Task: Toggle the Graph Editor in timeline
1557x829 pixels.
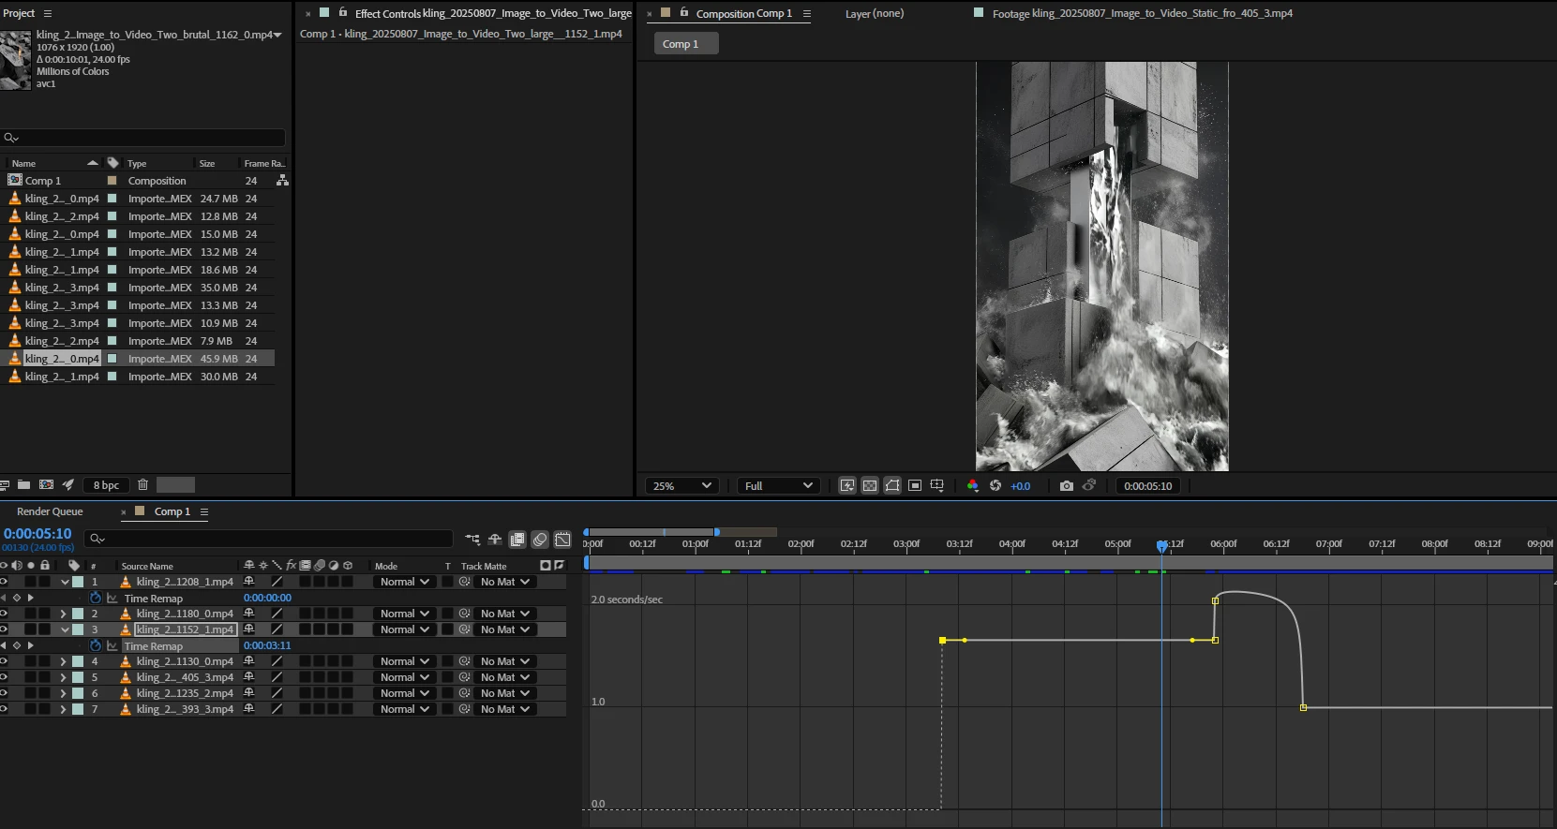Action: tap(562, 540)
